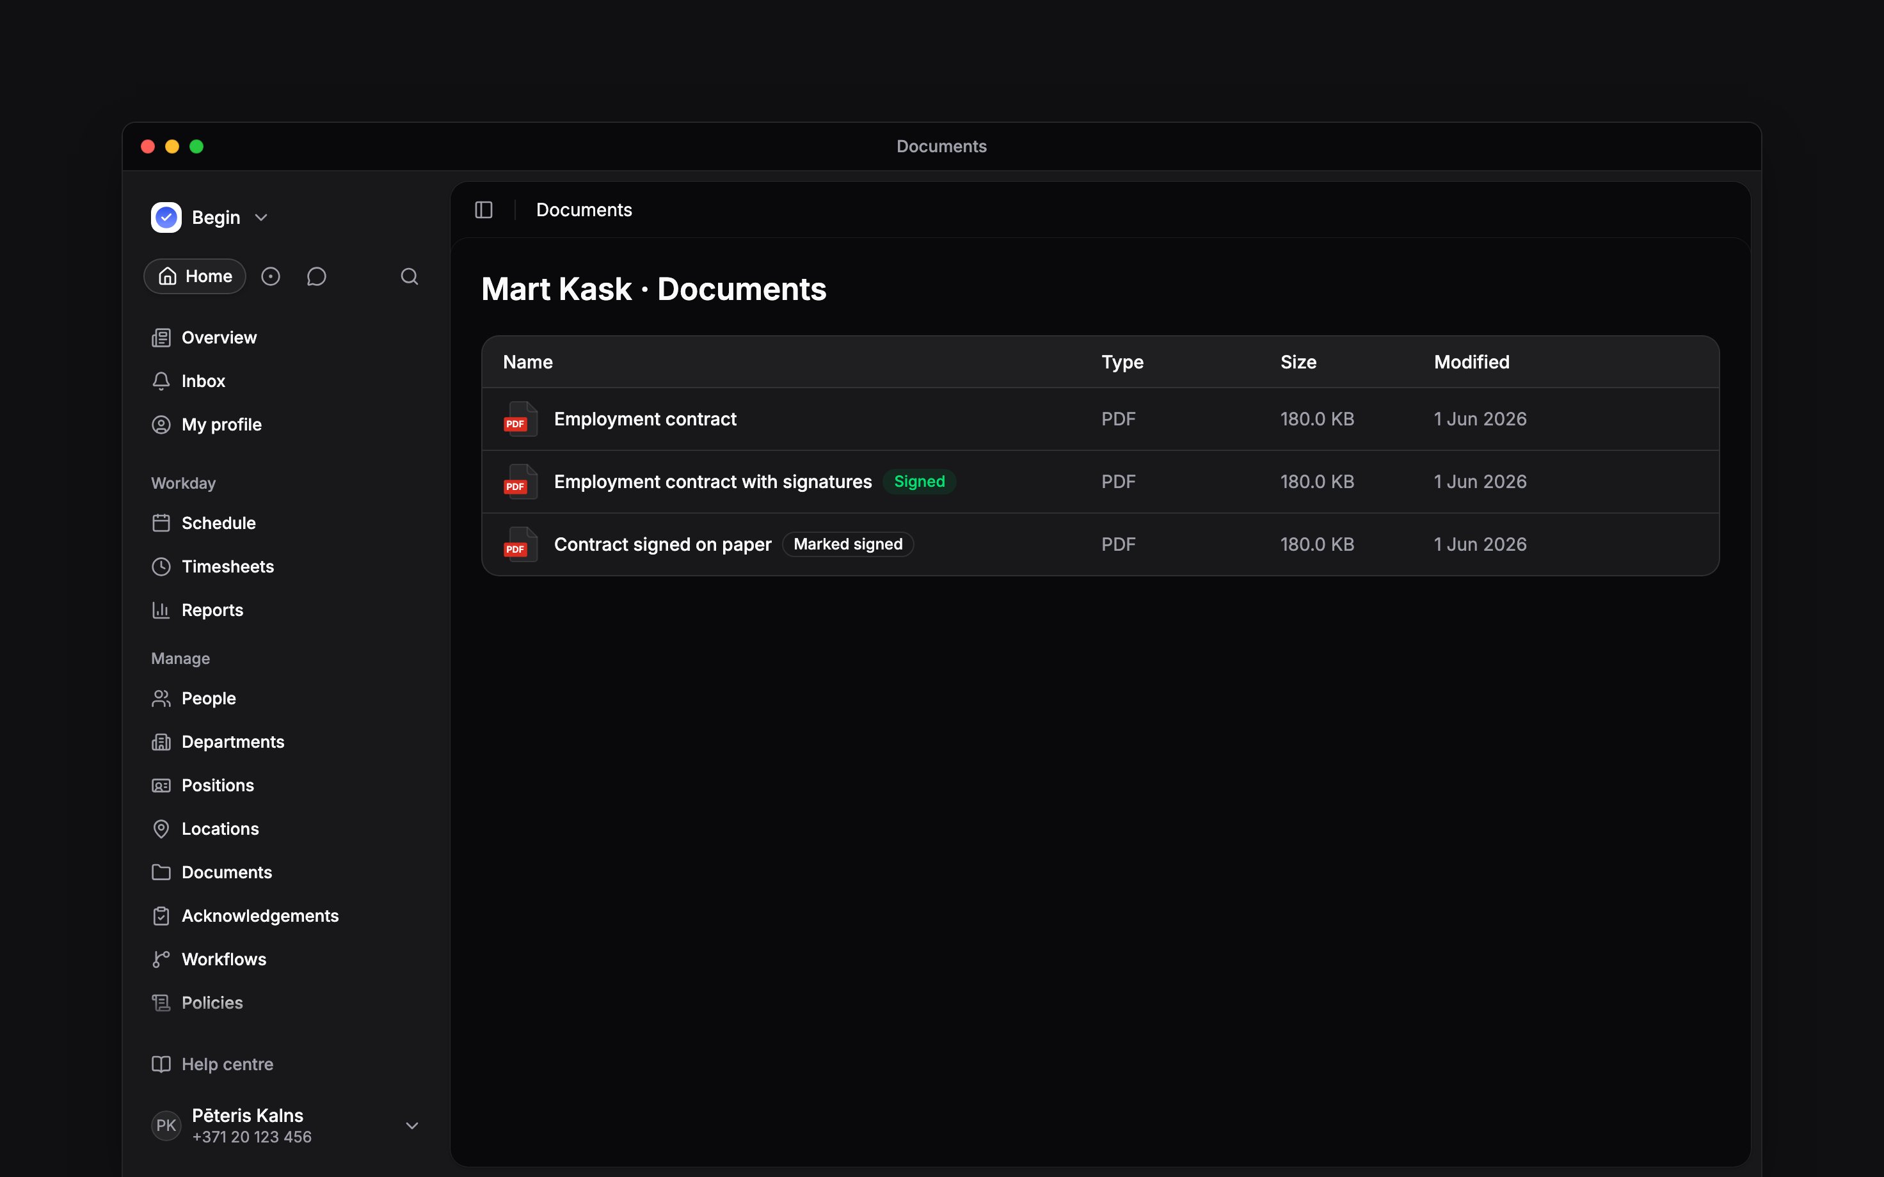Click the Begin app logo

(x=166, y=217)
